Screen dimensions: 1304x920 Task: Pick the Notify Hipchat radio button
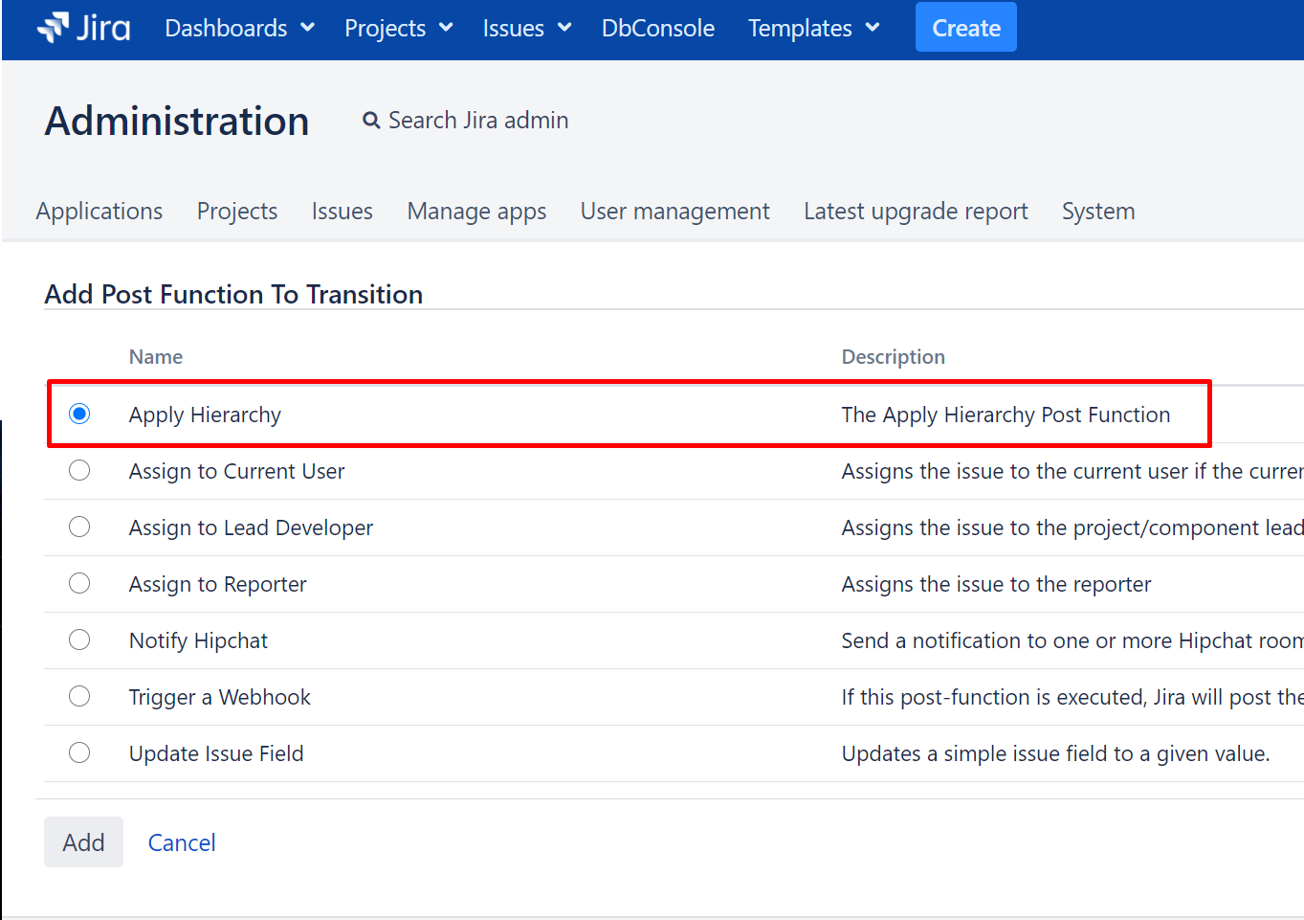click(79, 640)
